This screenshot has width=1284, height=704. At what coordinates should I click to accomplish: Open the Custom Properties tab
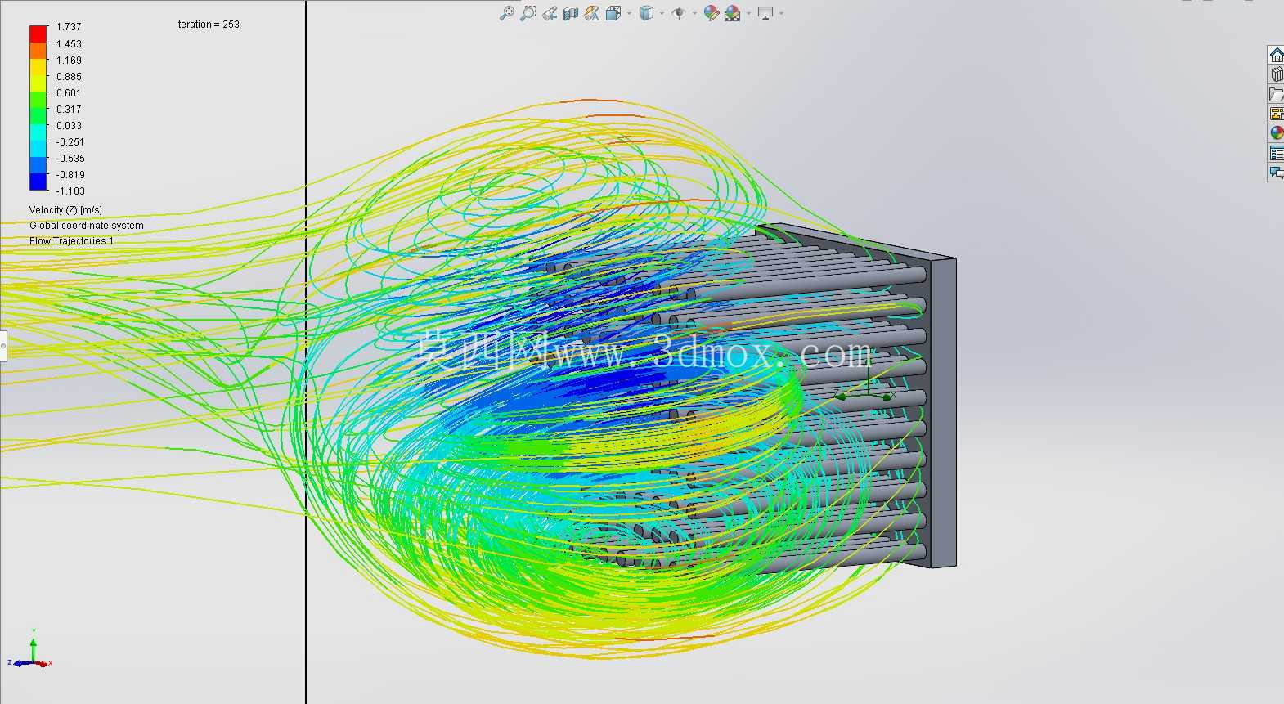click(x=1276, y=153)
